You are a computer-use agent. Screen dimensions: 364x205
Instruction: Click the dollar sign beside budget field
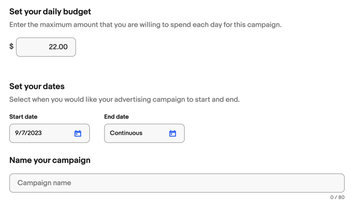11,47
